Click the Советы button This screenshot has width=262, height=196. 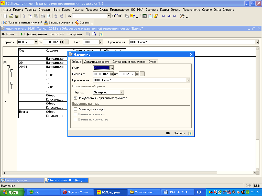[x=83, y=22]
